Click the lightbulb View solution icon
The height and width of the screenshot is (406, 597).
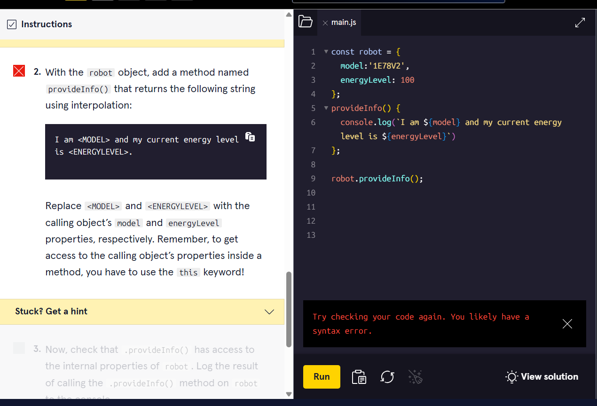pyautogui.click(x=511, y=377)
